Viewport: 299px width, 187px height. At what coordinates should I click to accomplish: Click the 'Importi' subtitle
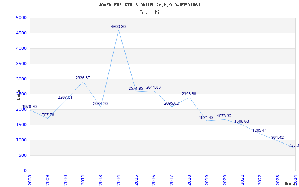[x=149, y=13]
